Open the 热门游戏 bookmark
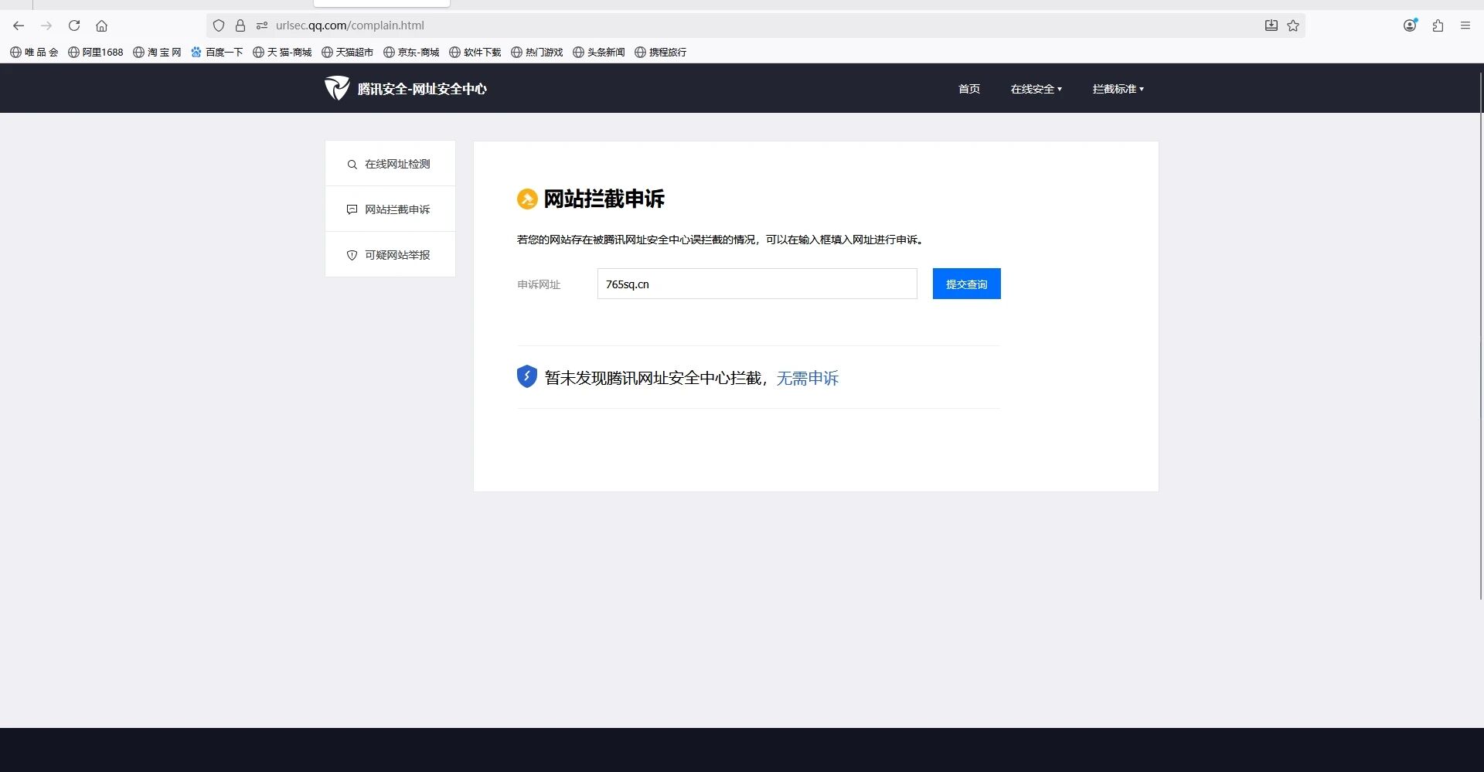Screen dimensions: 1484x772 (x=537, y=53)
